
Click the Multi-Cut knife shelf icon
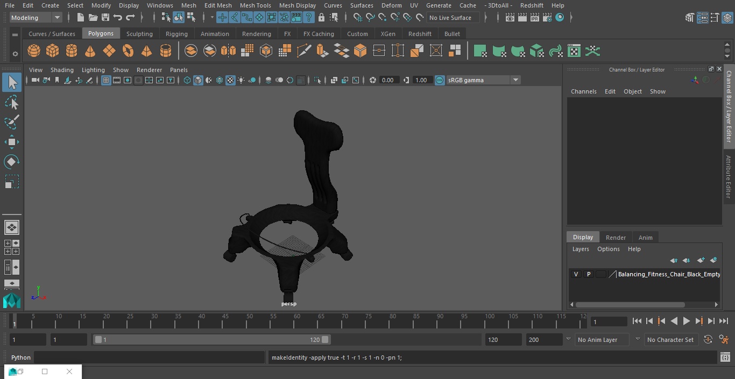pyautogui.click(x=304, y=51)
